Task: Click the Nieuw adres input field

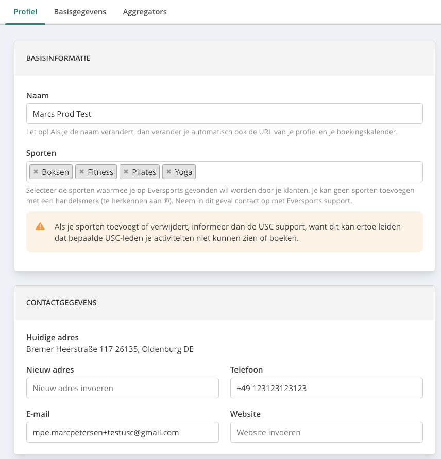Action: 123,388
